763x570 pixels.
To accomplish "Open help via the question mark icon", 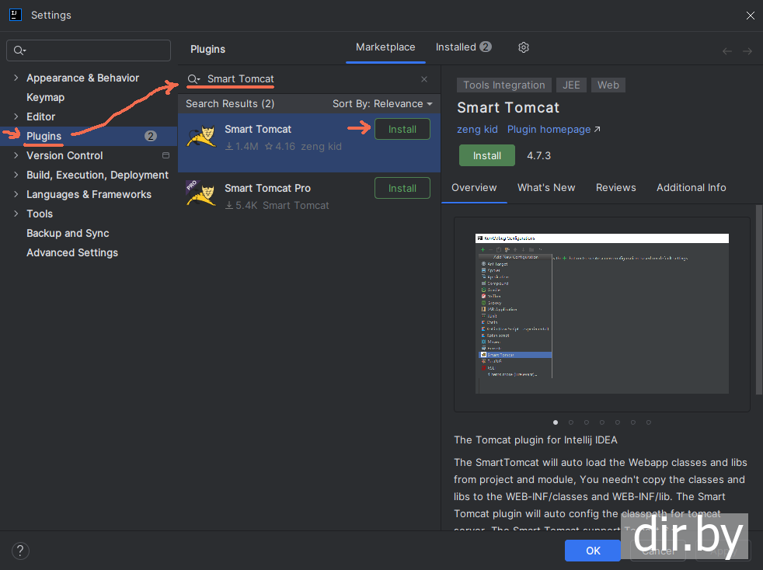I will point(21,550).
